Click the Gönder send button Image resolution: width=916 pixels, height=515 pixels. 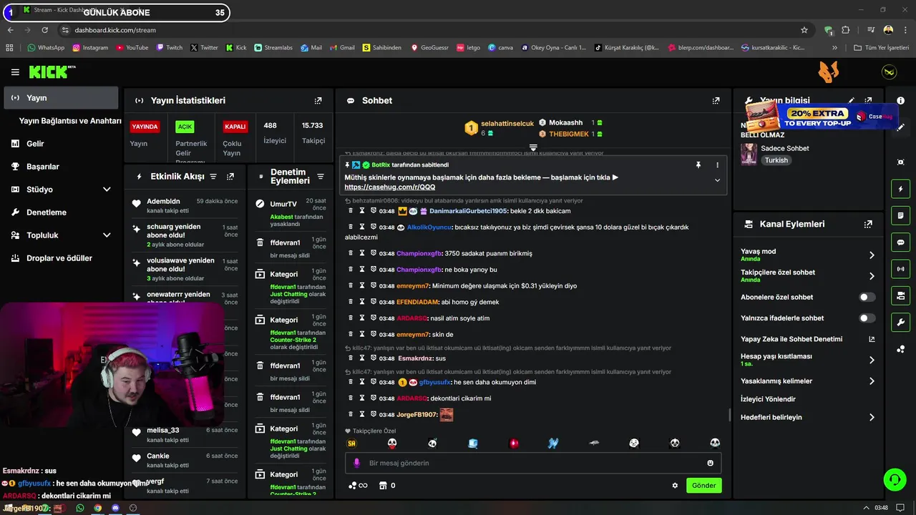click(703, 486)
